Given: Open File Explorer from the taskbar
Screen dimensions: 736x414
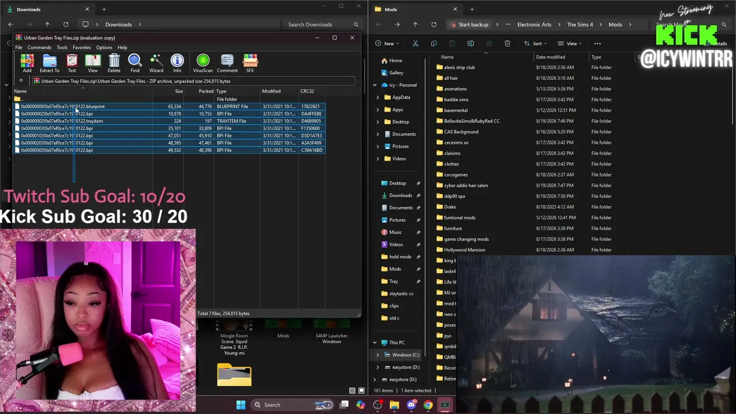Looking at the screenshot, I should [394, 405].
